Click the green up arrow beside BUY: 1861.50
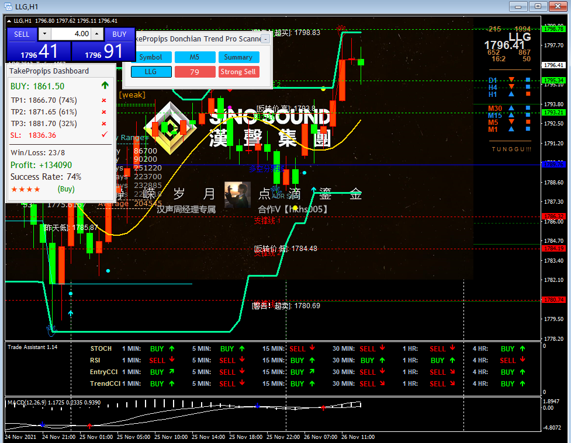 [105, 85]
